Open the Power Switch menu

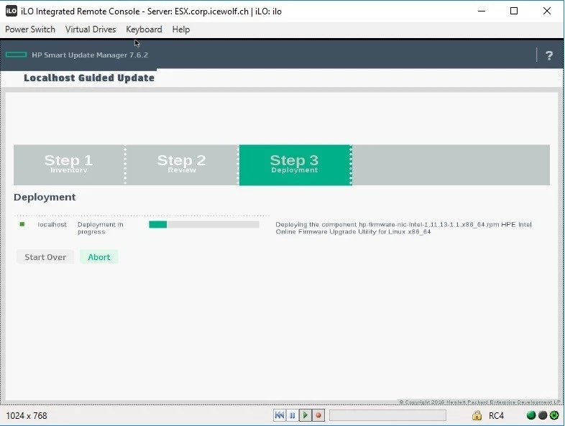click(x=30, y=29)
